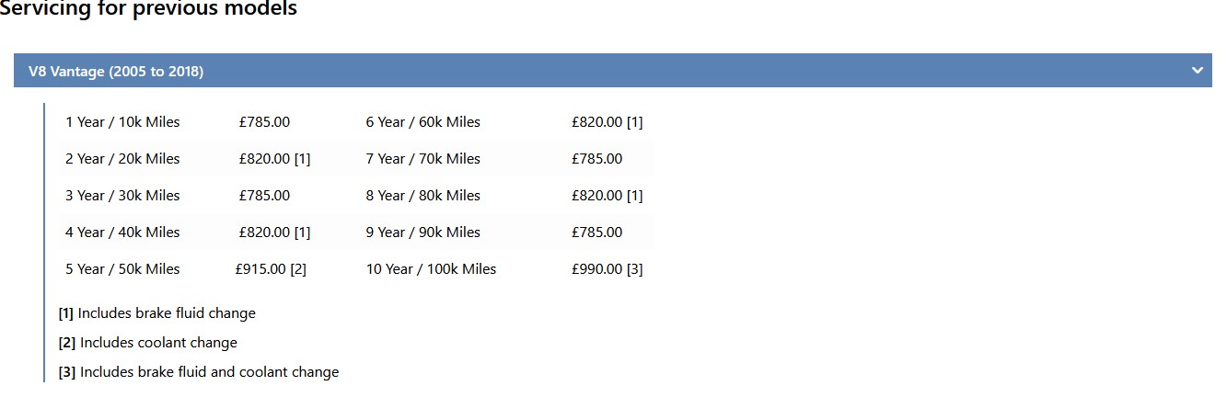
Task: Select the 8 Year / 80k Miles entry
Action: 423,196
